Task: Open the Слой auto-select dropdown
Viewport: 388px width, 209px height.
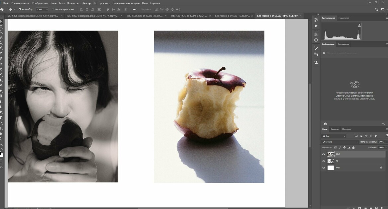Action: pyautogui.click(x=42, y=9)
